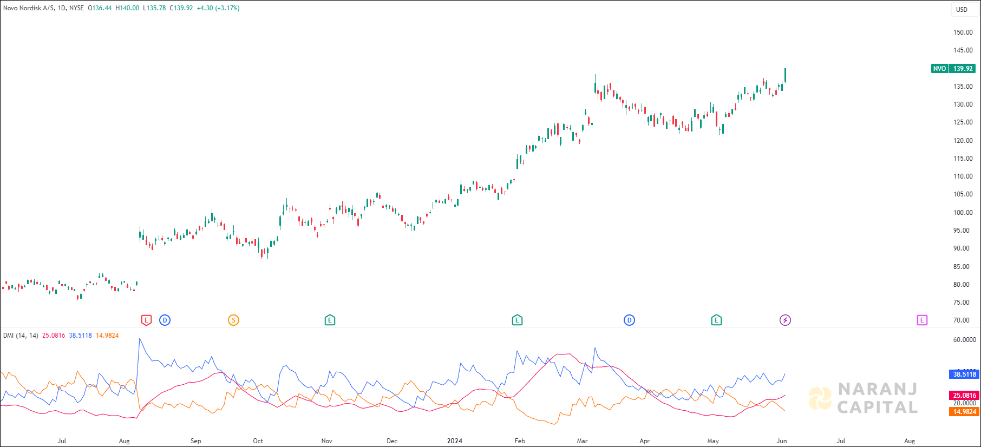Click the blue dividend marker in August
The height and width of the screenshot is (447, 981).
[165, 320]
